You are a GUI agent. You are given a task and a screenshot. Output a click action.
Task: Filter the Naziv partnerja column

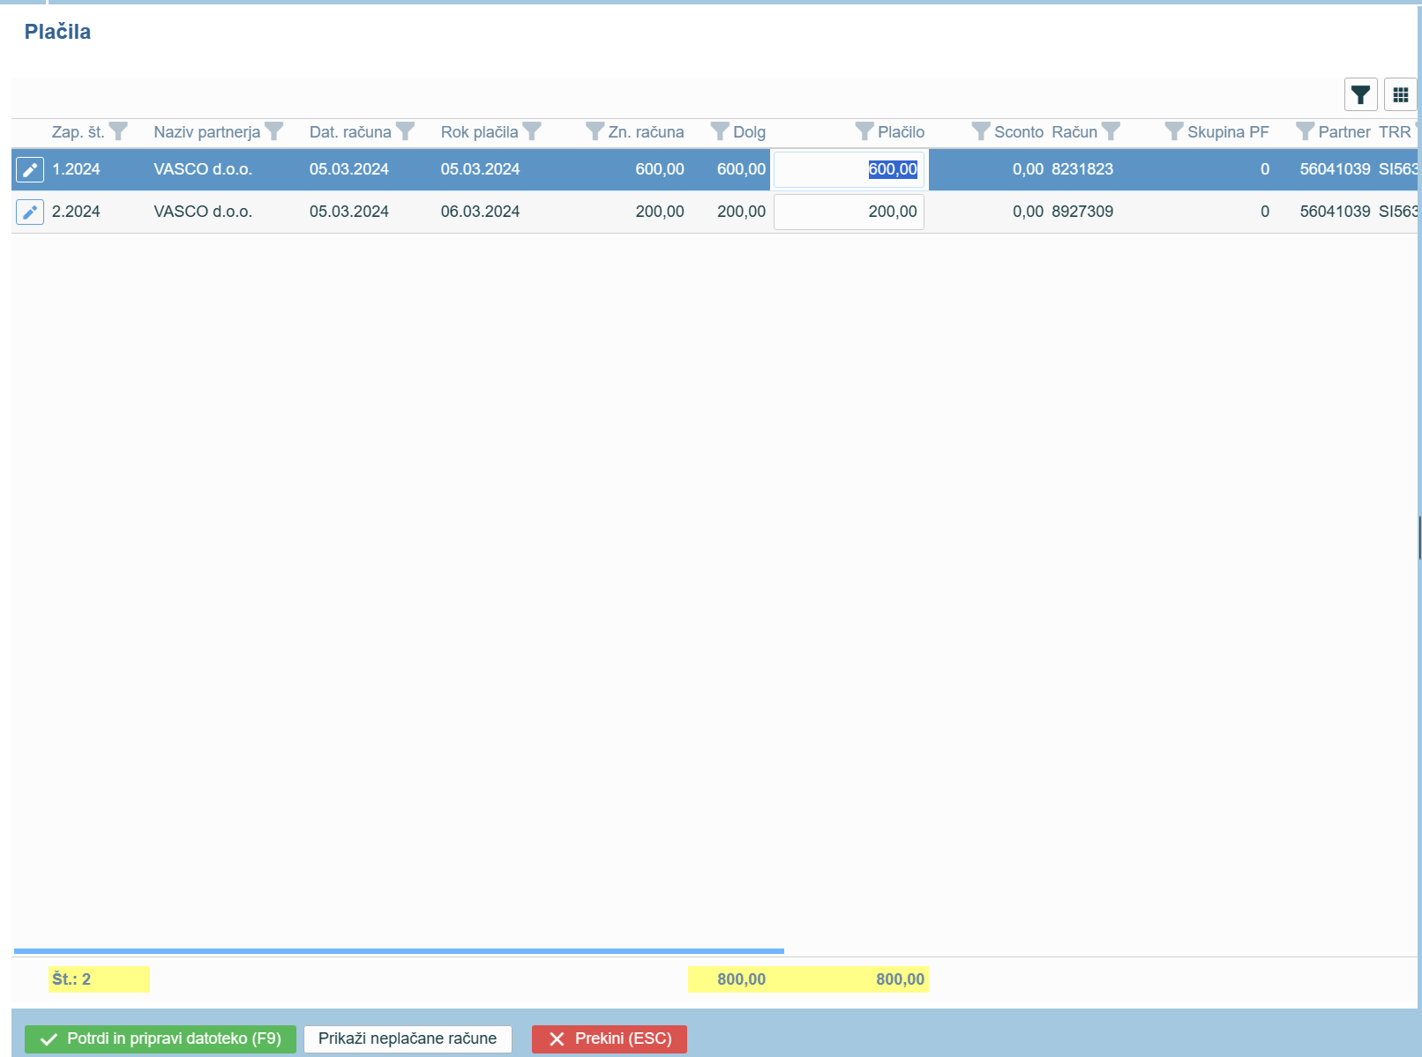(273, 131)
